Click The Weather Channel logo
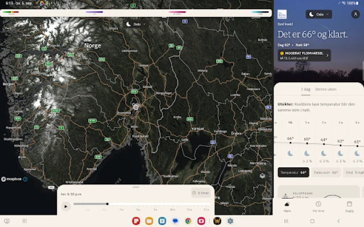The height and width of the screenshot is (227, 364). (x=283, y=14)
